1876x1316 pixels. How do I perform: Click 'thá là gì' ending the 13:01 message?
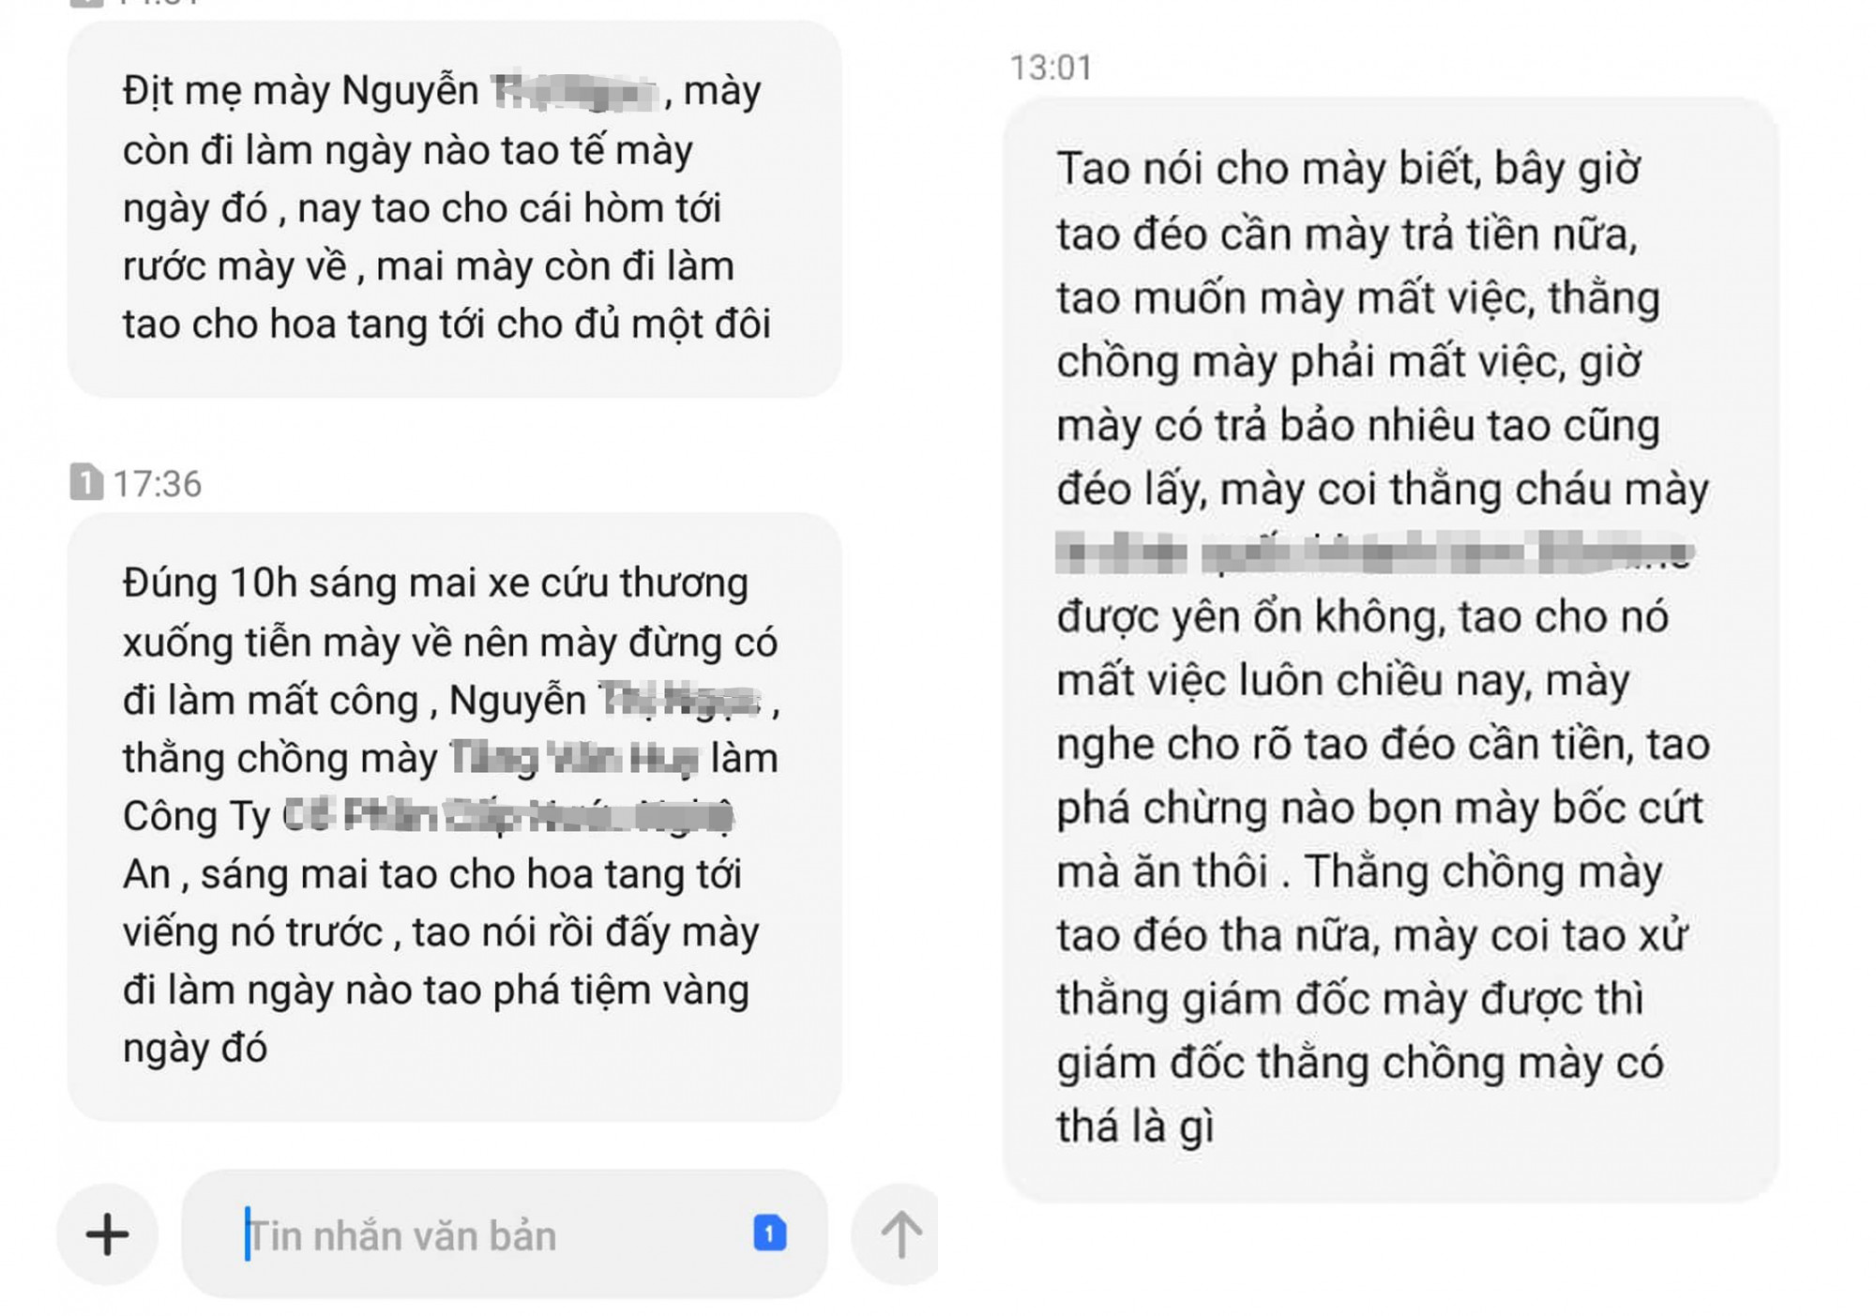[1135, 1127]
